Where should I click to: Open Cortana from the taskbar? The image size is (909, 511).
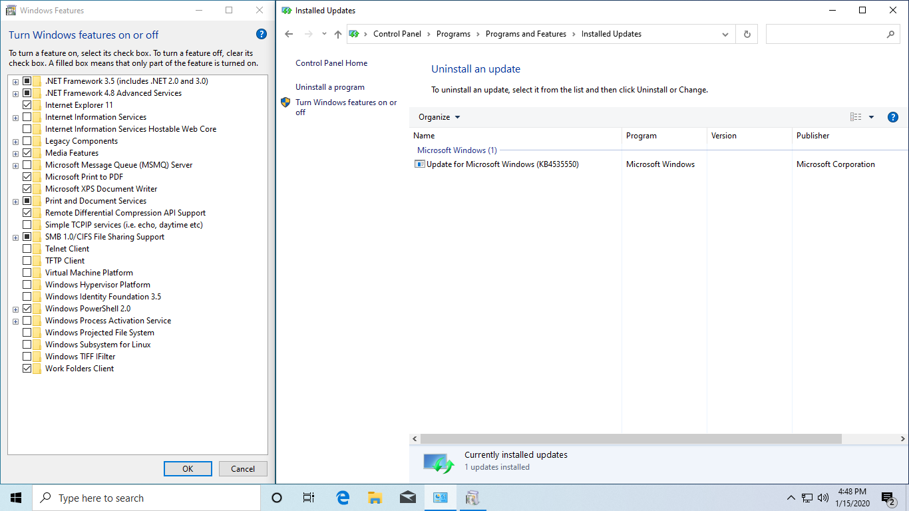point(277,498)
